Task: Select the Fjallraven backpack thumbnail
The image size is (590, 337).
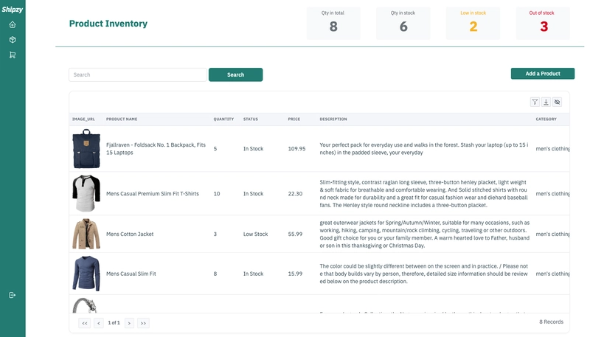Action: [86, 148]
